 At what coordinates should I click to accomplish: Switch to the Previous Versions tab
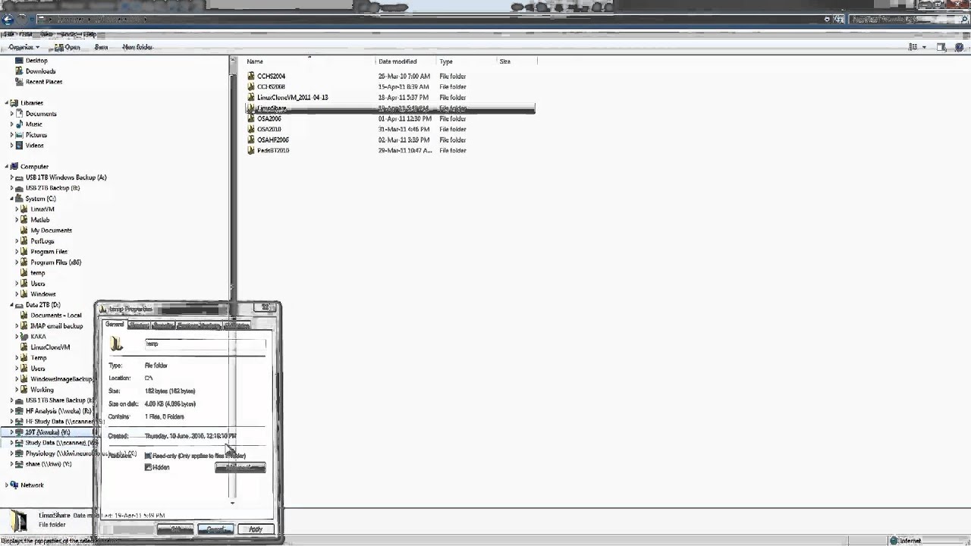(x=198, y=325)
